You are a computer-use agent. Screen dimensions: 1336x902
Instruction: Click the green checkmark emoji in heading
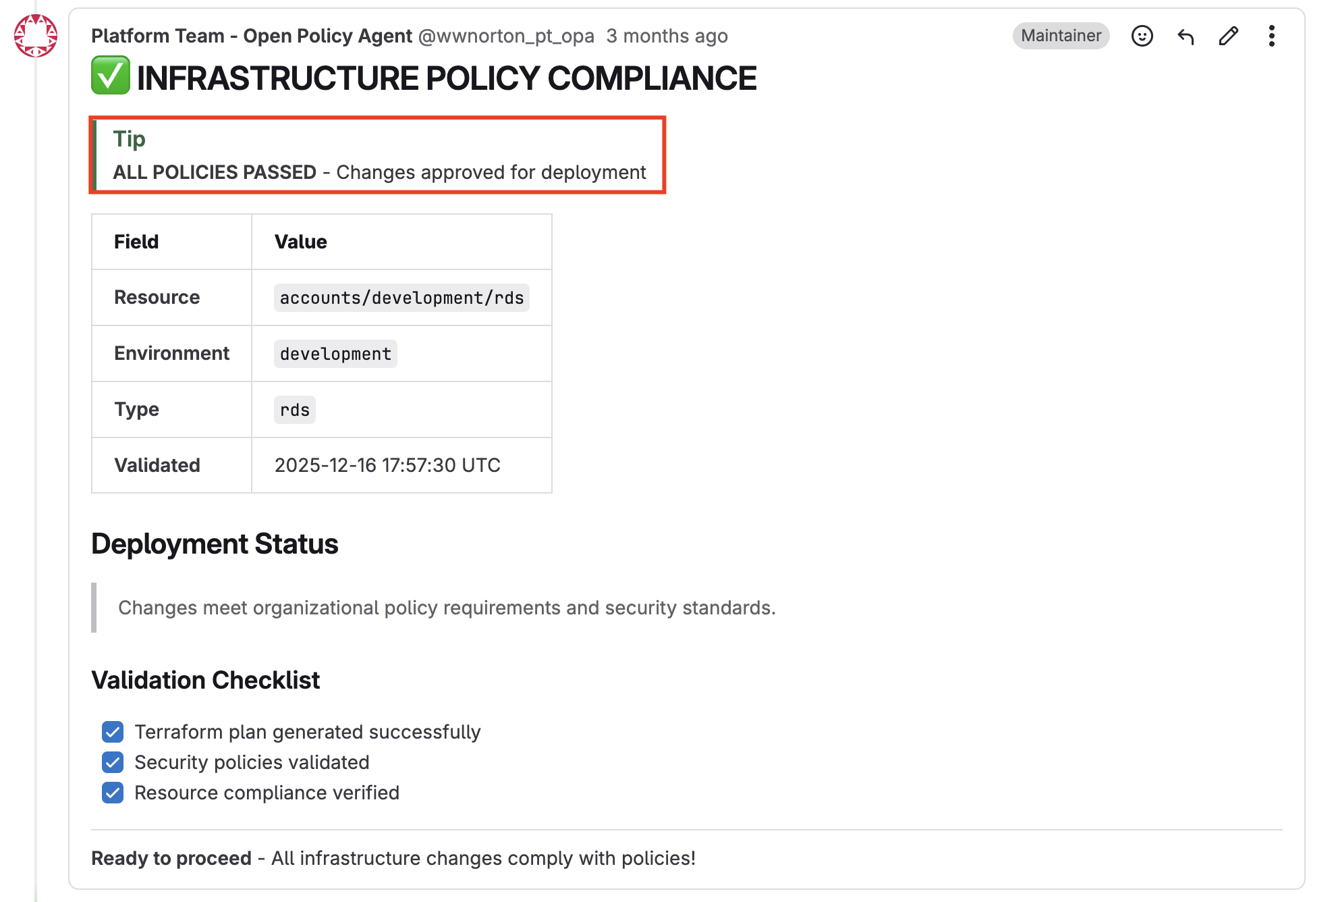(111, 76)
